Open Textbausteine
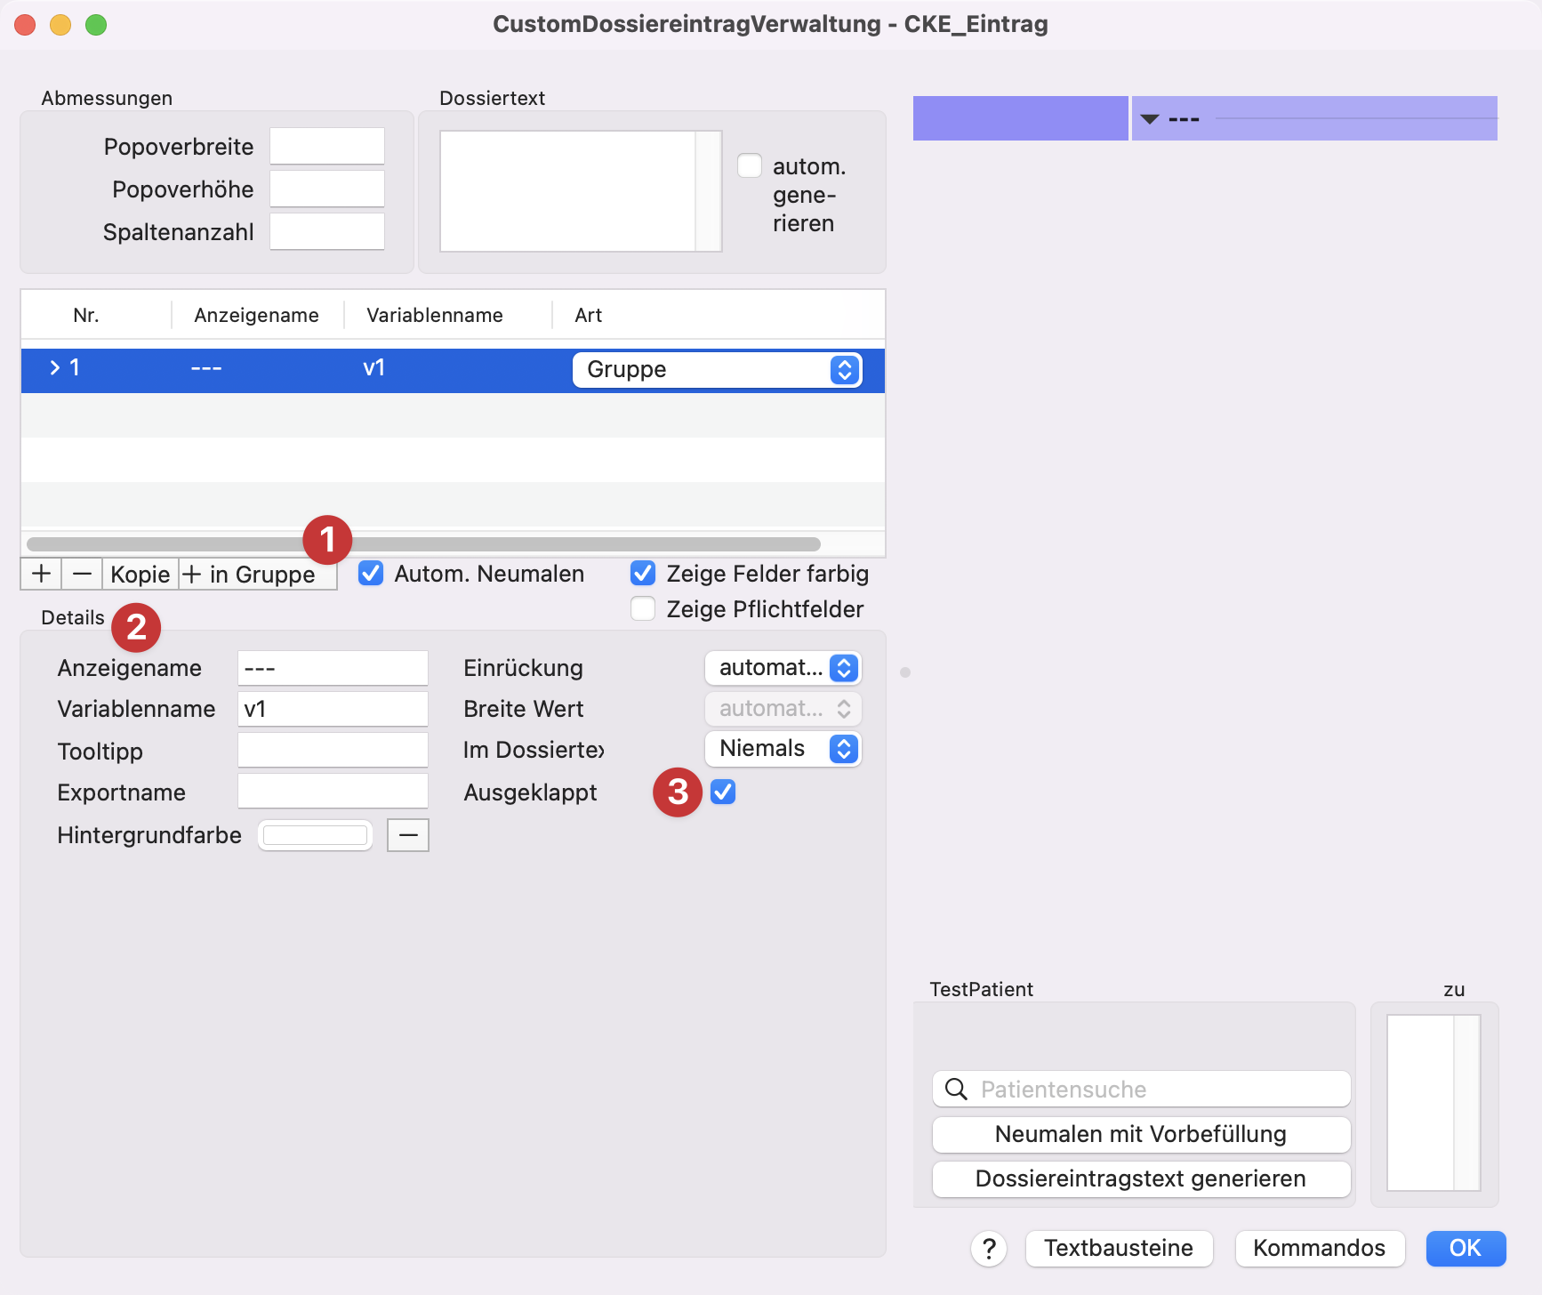This screenshot has width=1542, height=1295. click(1119, 1248)
